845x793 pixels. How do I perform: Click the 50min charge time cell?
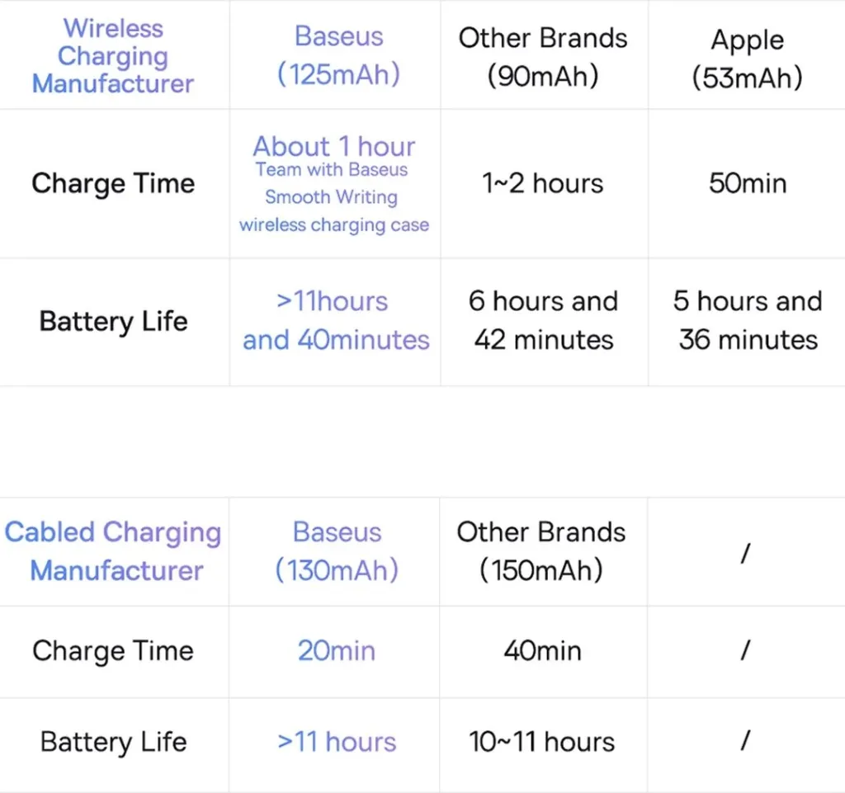[748, 183]
